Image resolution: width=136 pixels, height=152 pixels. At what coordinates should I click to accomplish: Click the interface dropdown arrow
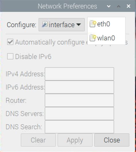click(x=79, y=25)
